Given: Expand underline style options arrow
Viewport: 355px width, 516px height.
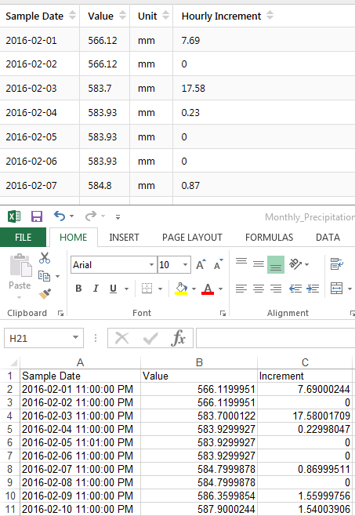Looking at the screenshot, I should pyautogui.click(x=126, y=289).
